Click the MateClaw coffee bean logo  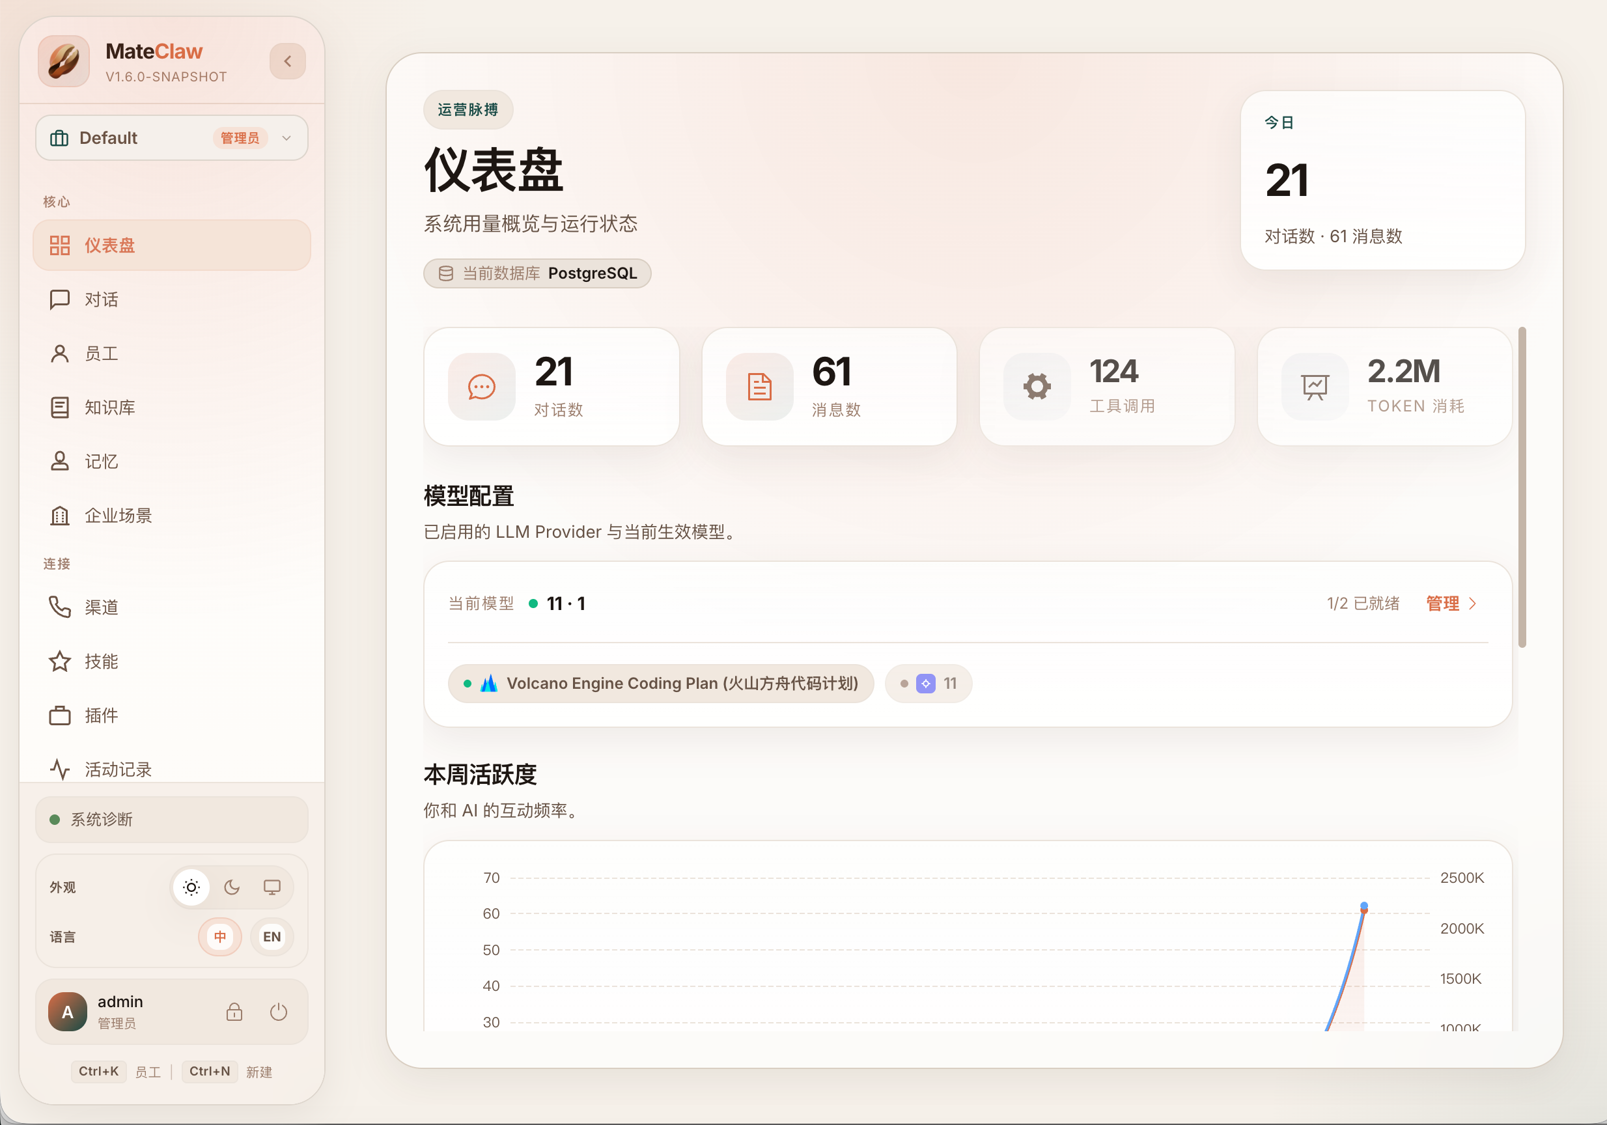[64, 62]
